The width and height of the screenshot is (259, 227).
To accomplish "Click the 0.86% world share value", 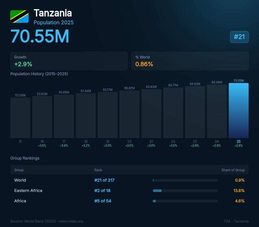I will tap(144, 64).
